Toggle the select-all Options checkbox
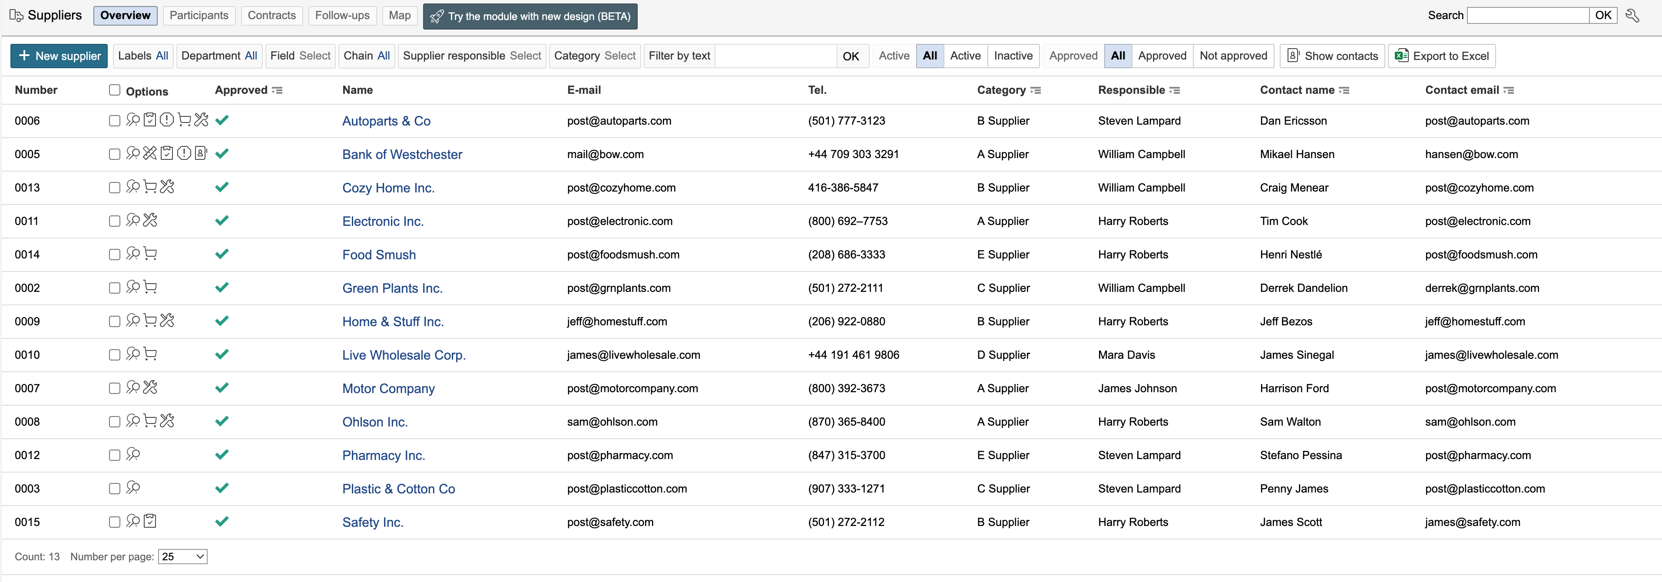This screenshot has width=1662, height=582. pyautogui.click(x=114, y=90)
